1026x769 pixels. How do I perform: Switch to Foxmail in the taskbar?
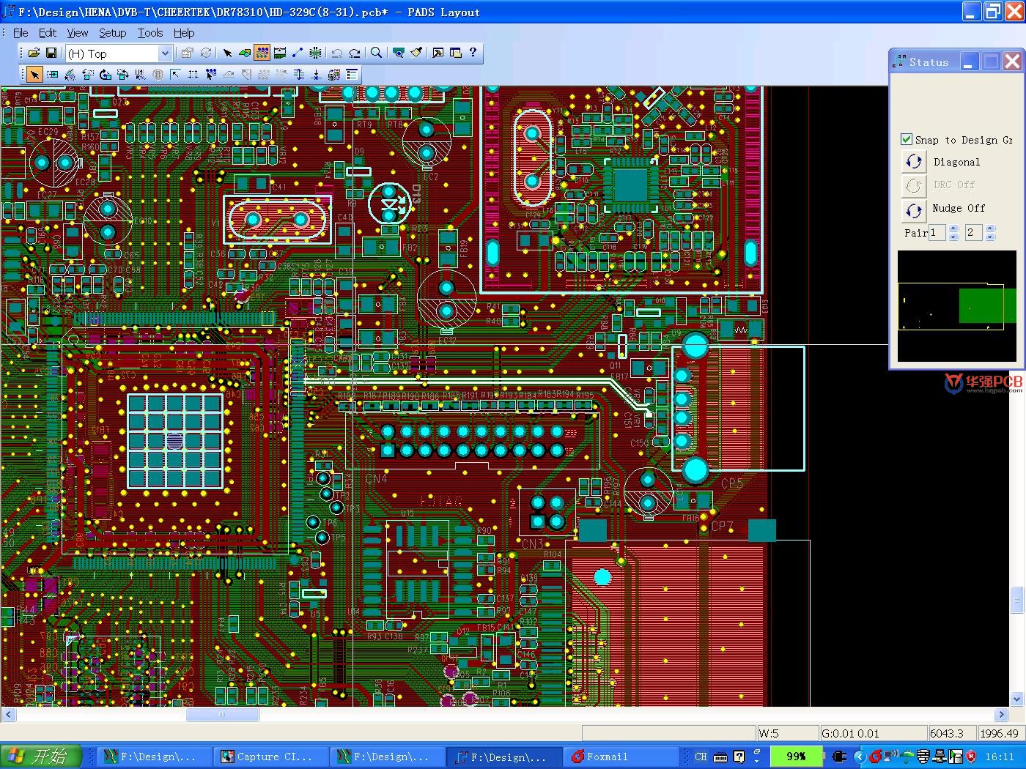click(x=607, y=757)
